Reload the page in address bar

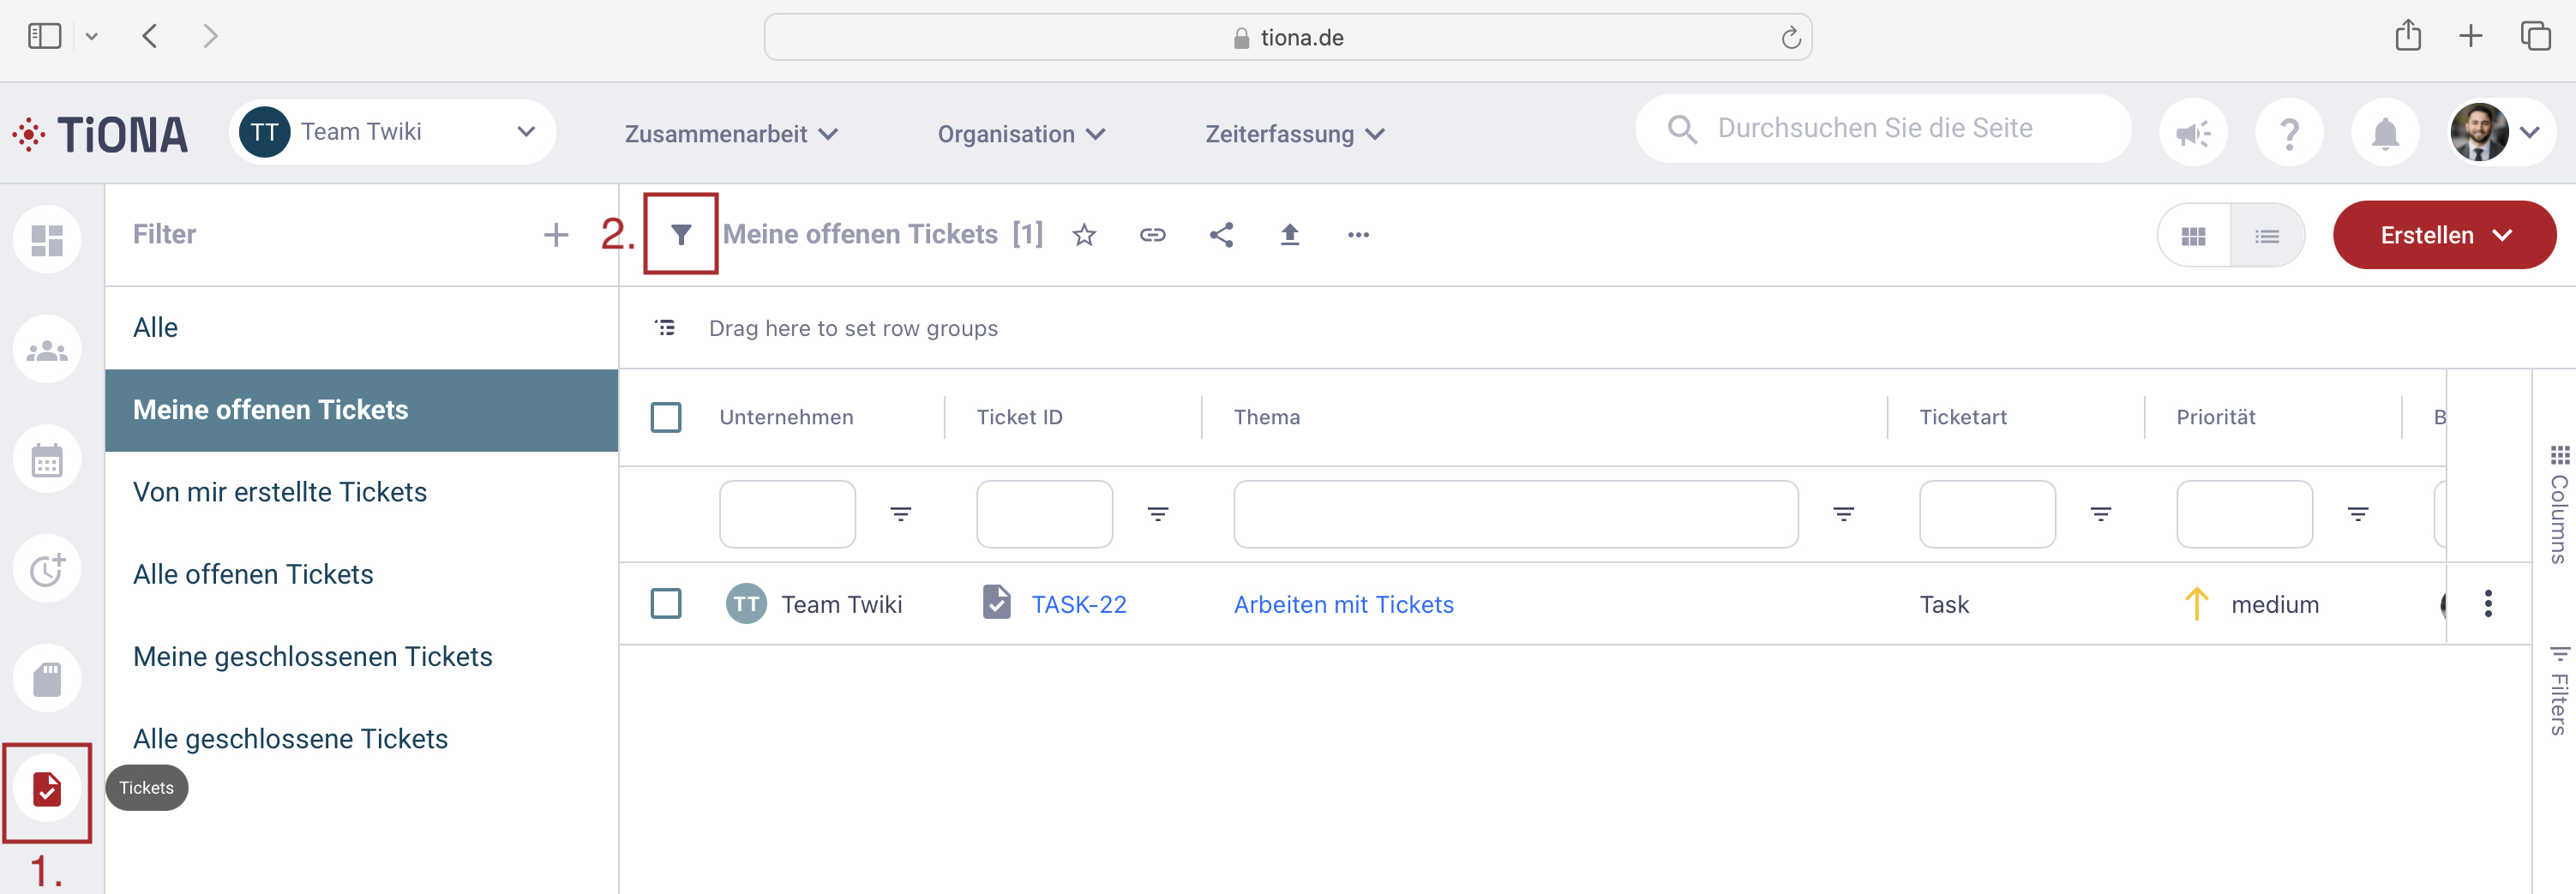pos(1790,38)
